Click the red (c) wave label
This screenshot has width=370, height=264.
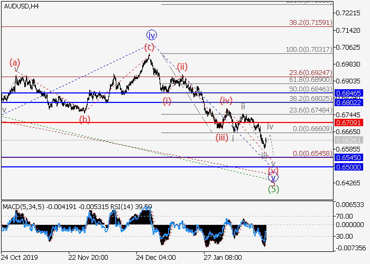(x=150, y=48)
